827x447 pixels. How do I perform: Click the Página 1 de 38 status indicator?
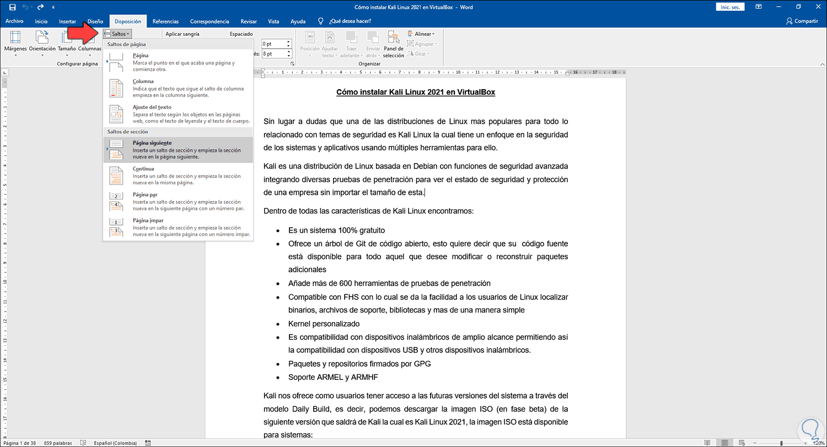point(21,443)
